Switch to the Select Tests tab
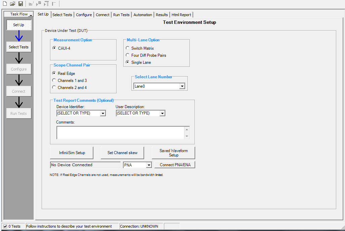 pos(62,15)
